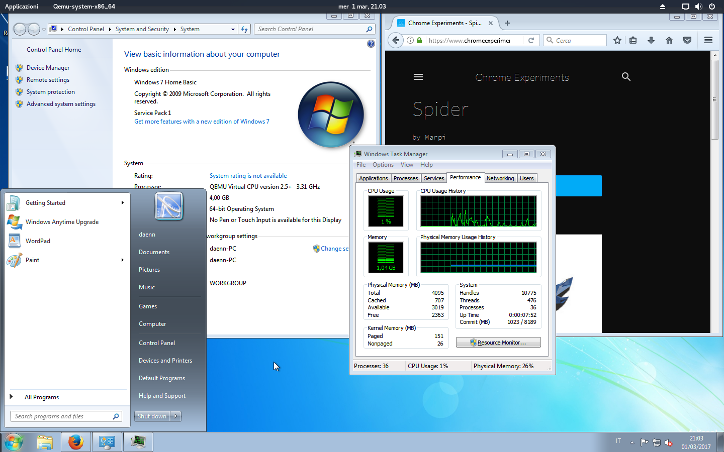Expand the Paint jump list arrow
The width and height of the screenshot is (724, 452).
pyautogui.click(x=122, y=260)
